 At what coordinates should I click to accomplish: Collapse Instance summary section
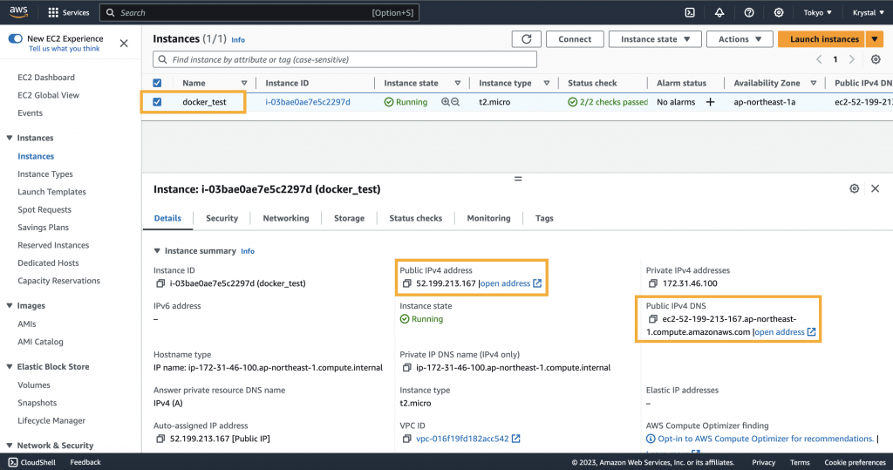pos(157,250)
